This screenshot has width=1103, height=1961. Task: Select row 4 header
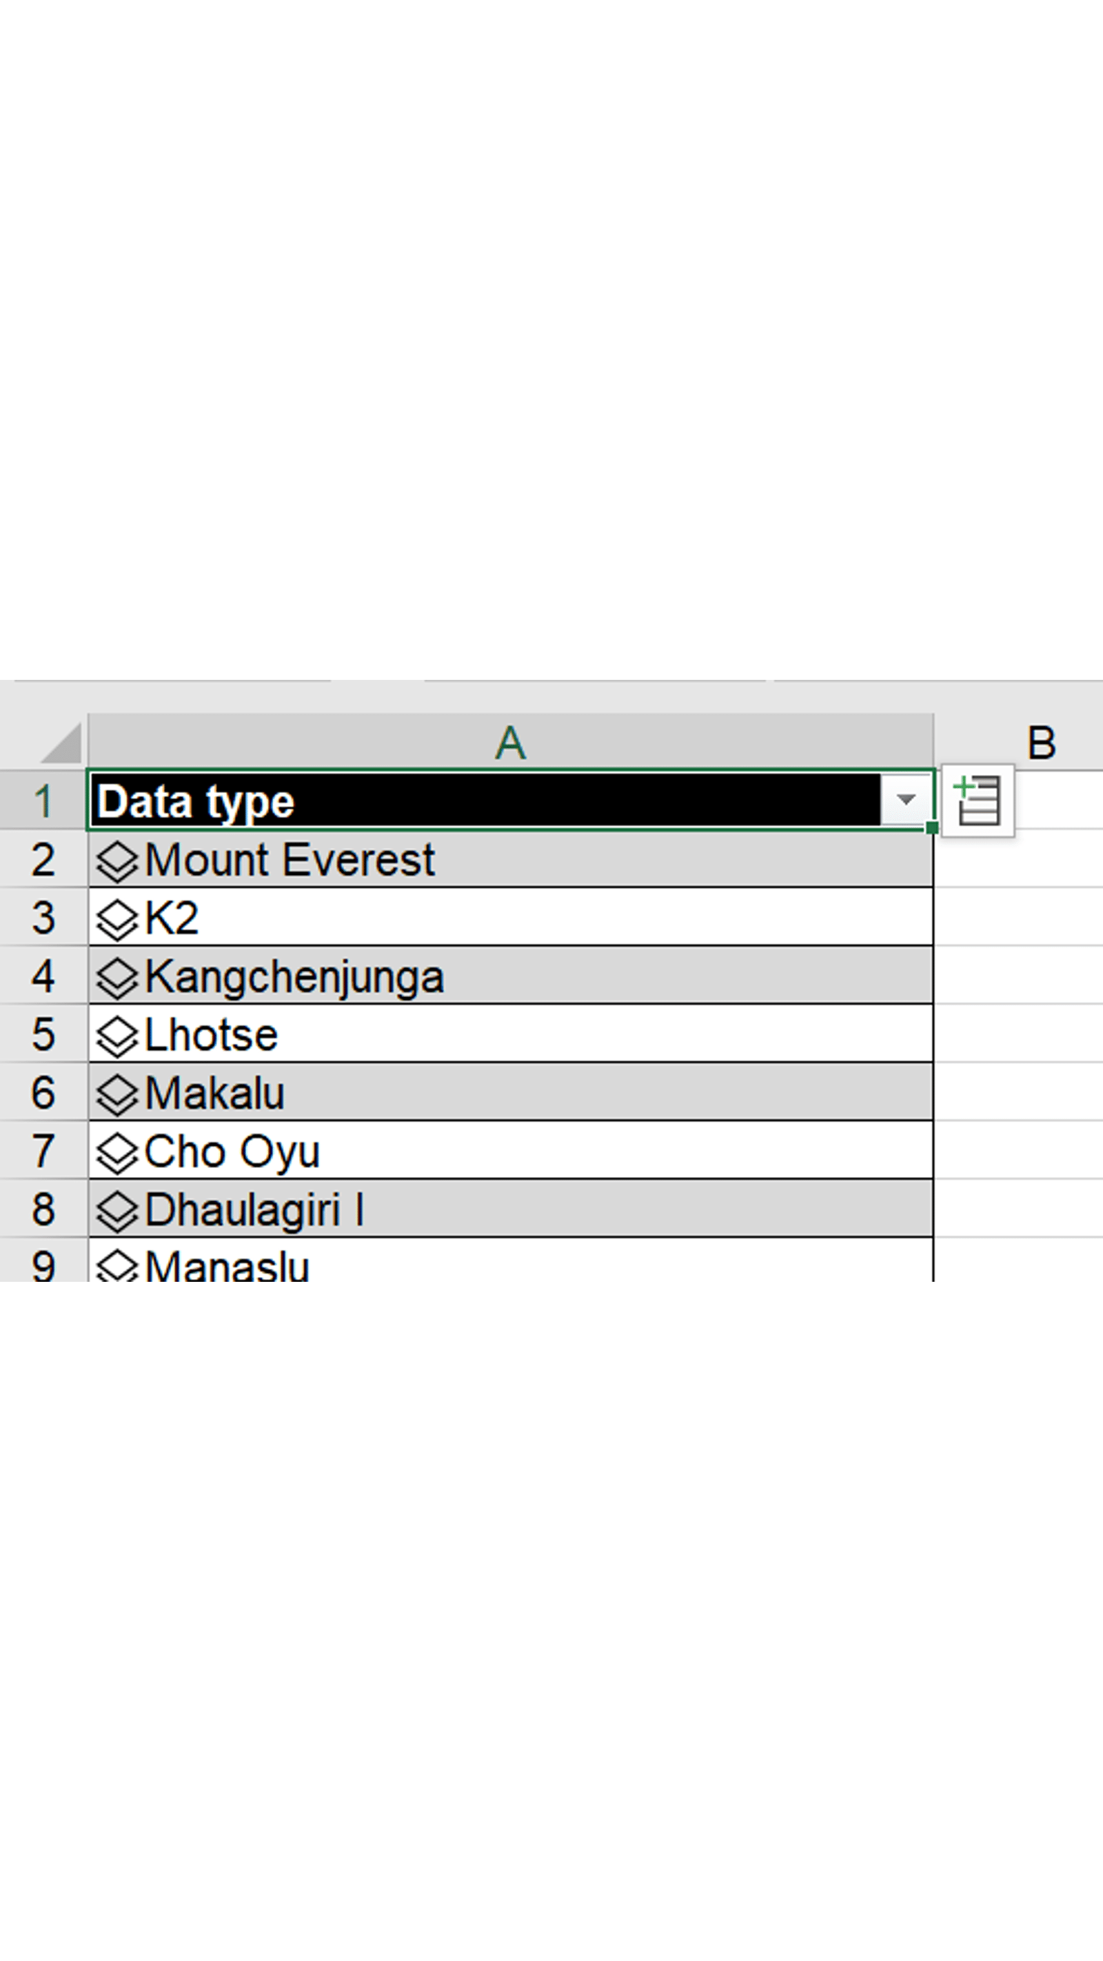click(x=43, y=976)
